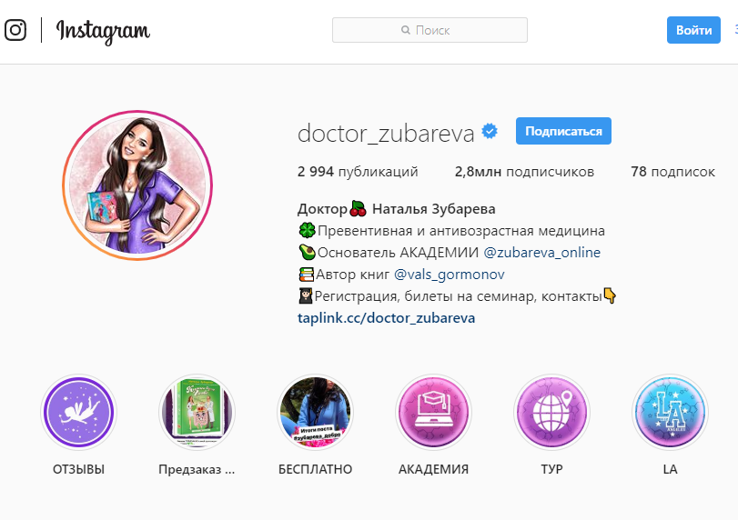Click the ТУР highlight label
The image size is (738, 520).
tap(551, 469)
